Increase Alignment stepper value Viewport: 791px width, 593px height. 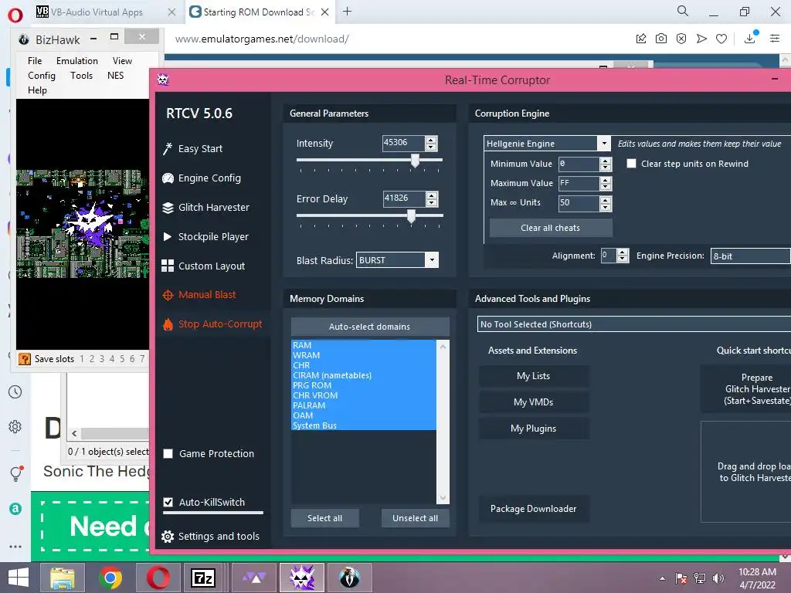(623, 252)
